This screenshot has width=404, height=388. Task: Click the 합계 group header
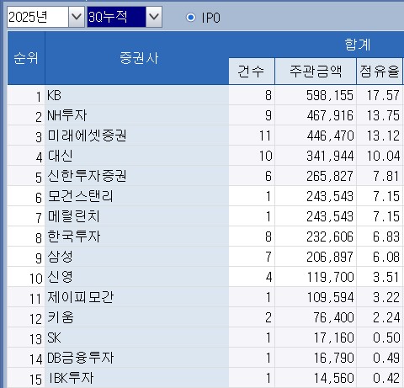[358, 45]
